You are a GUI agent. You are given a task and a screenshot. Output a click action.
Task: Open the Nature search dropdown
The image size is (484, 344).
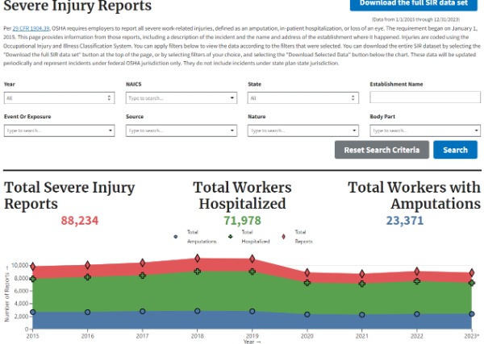click(302, 131)
